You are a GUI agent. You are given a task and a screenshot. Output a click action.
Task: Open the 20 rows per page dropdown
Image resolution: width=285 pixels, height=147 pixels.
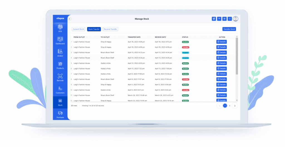click(x=76, y=106)
